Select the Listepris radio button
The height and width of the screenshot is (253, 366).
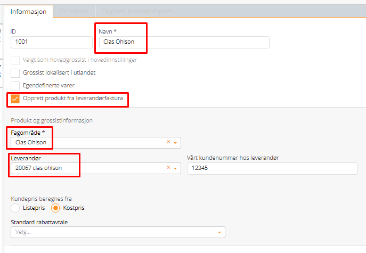point(15,208)
